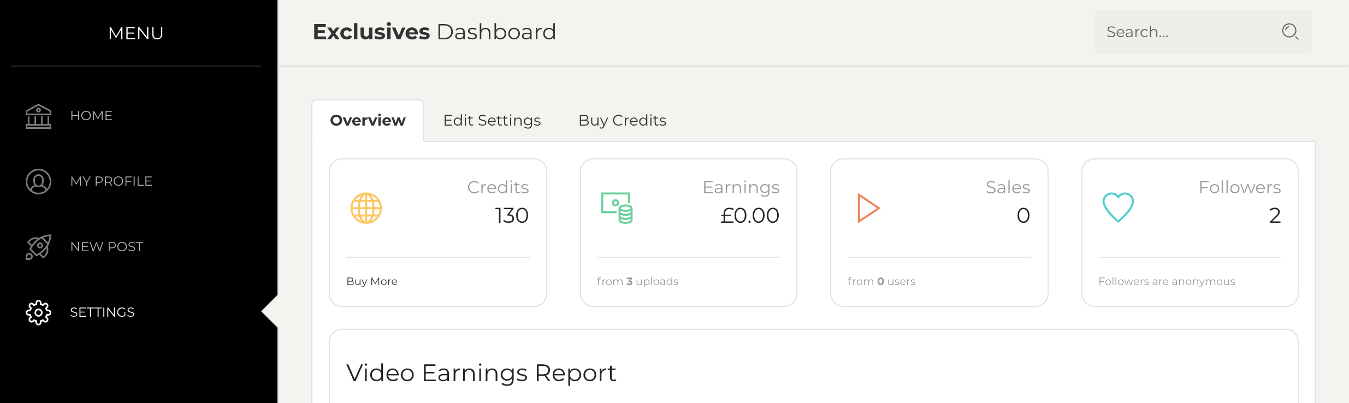Click the Buy More link
Screen dimensions: 1349x403
pyautogui.click(x=371, y=281)
